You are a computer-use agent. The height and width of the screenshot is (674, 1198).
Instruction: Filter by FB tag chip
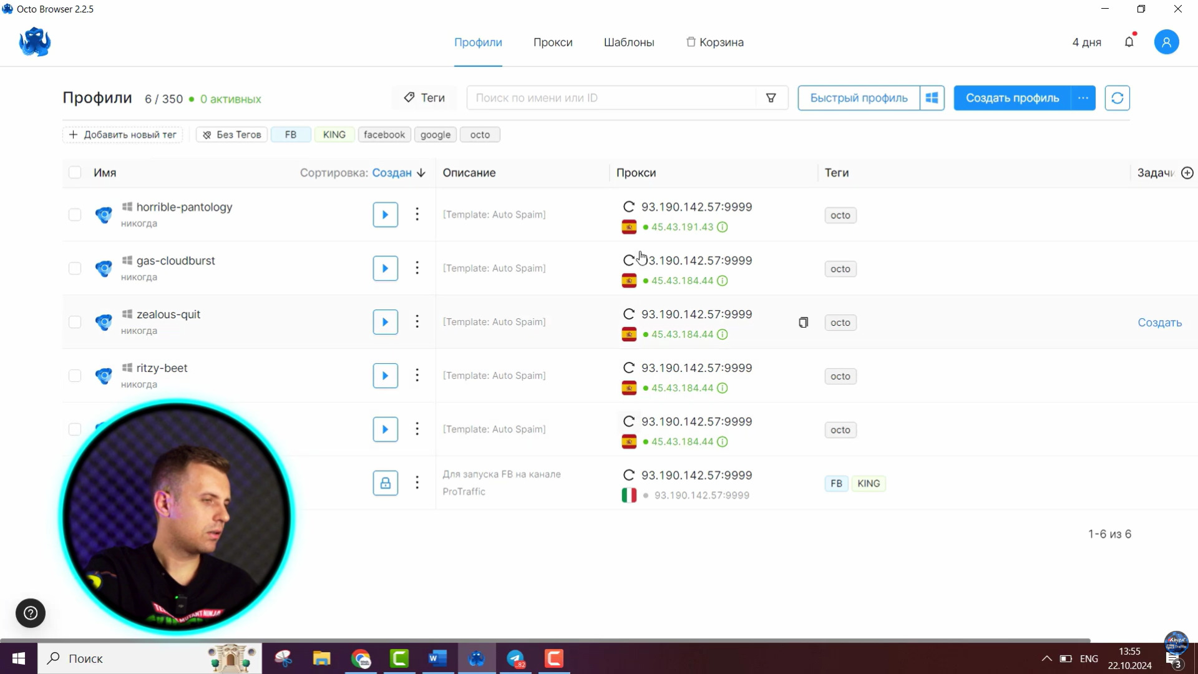[291, 135]
